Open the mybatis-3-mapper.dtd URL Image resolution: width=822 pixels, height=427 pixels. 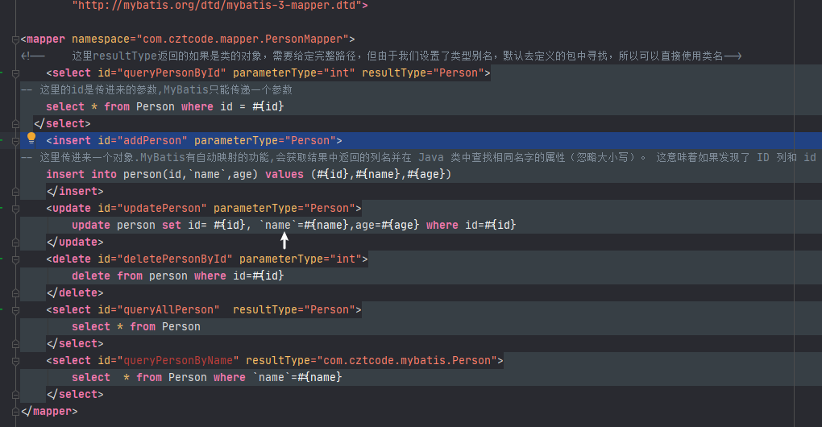219,5
